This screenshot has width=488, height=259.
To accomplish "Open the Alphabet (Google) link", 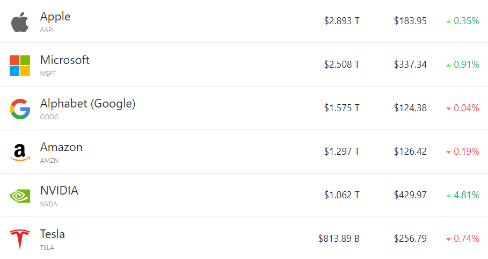I will pyautogui.click(x=88, y=104).
